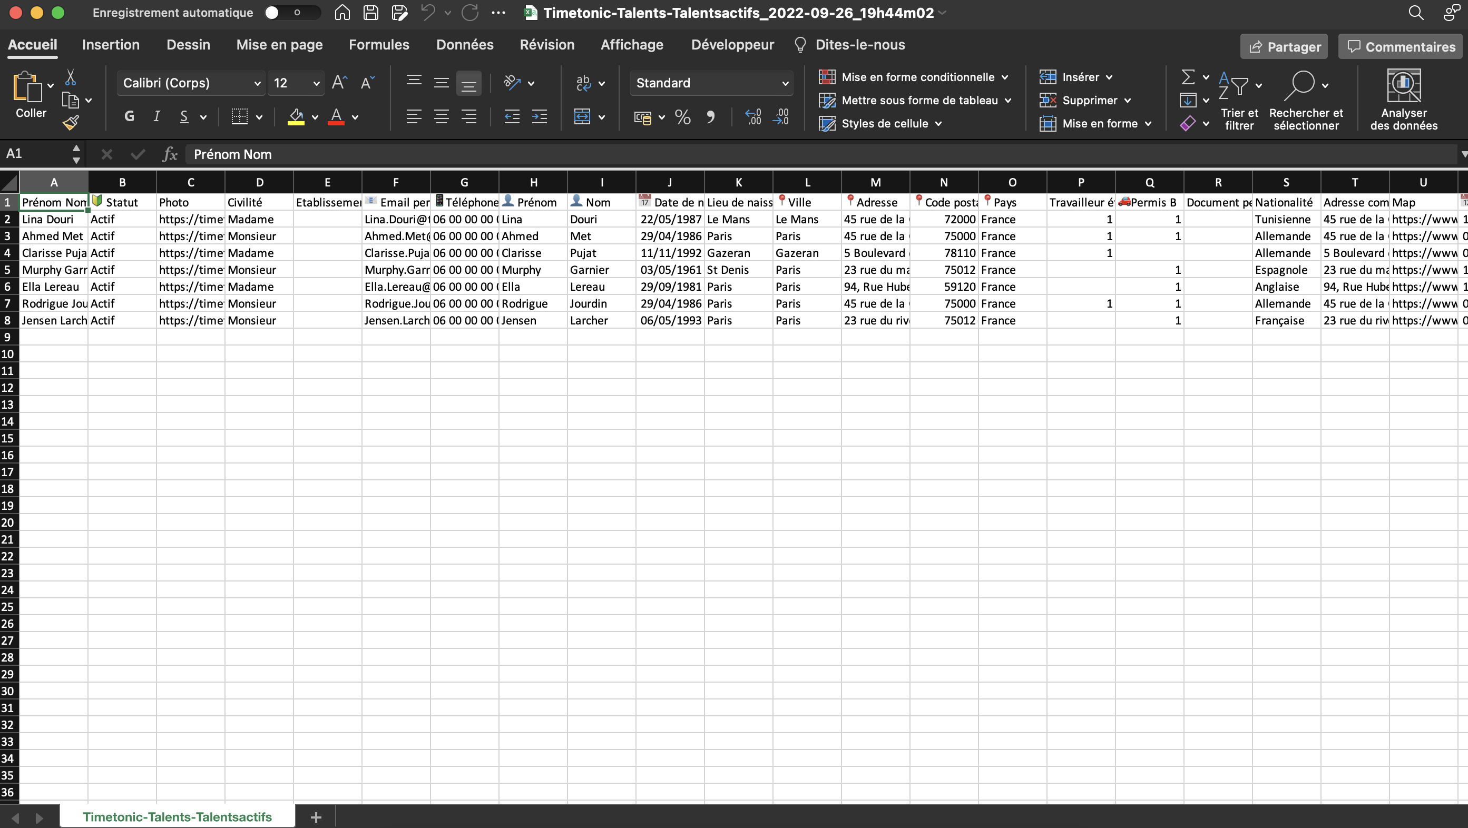Align text to top
Screen dimensions: 1468x828
[414, 80]
